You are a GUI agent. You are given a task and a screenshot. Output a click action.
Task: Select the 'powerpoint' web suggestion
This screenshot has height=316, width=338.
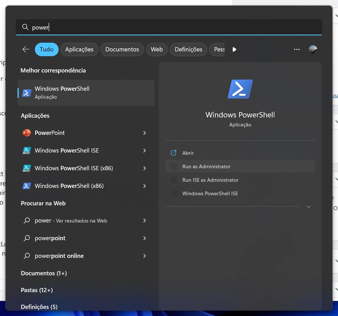click(86, 238)
